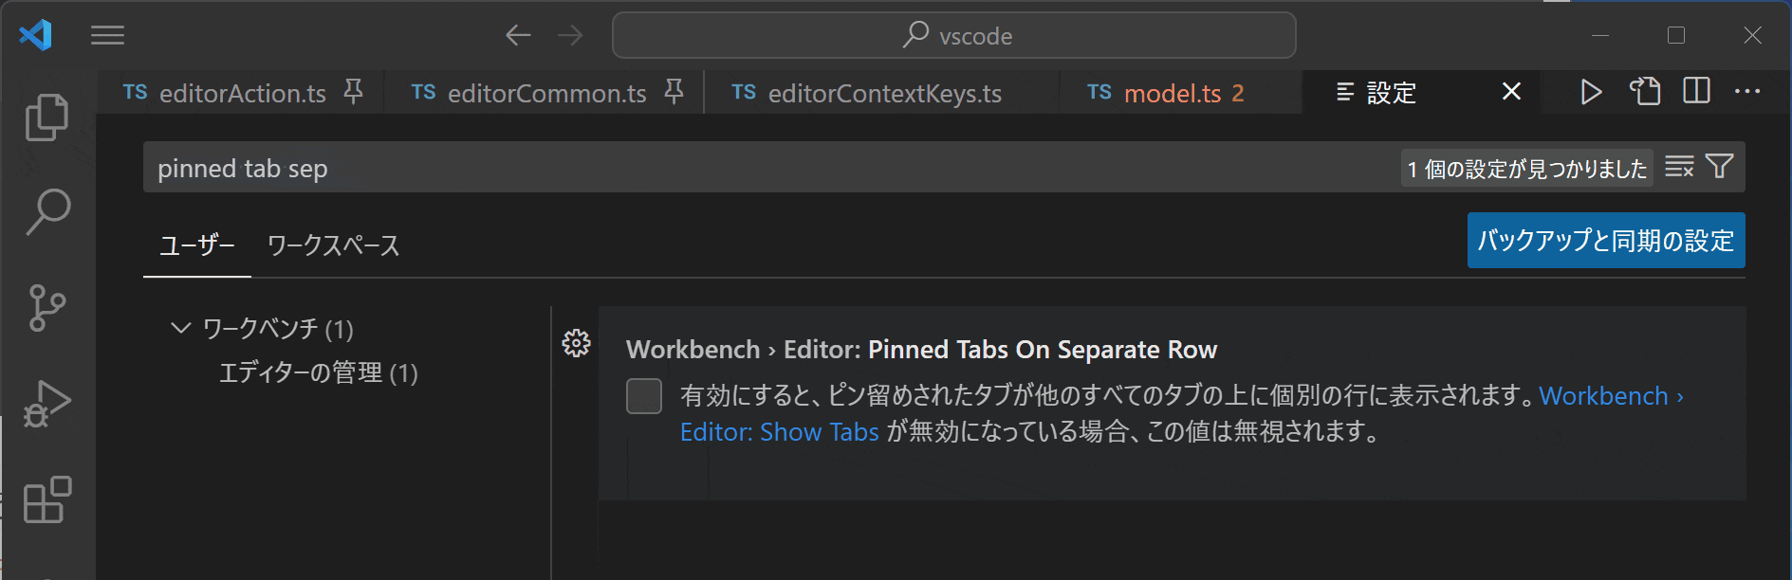Click the Pinned Tabs On Separate Row title
The image size is (1792, 580).
pyautogui.click(x=1043, y=350)
